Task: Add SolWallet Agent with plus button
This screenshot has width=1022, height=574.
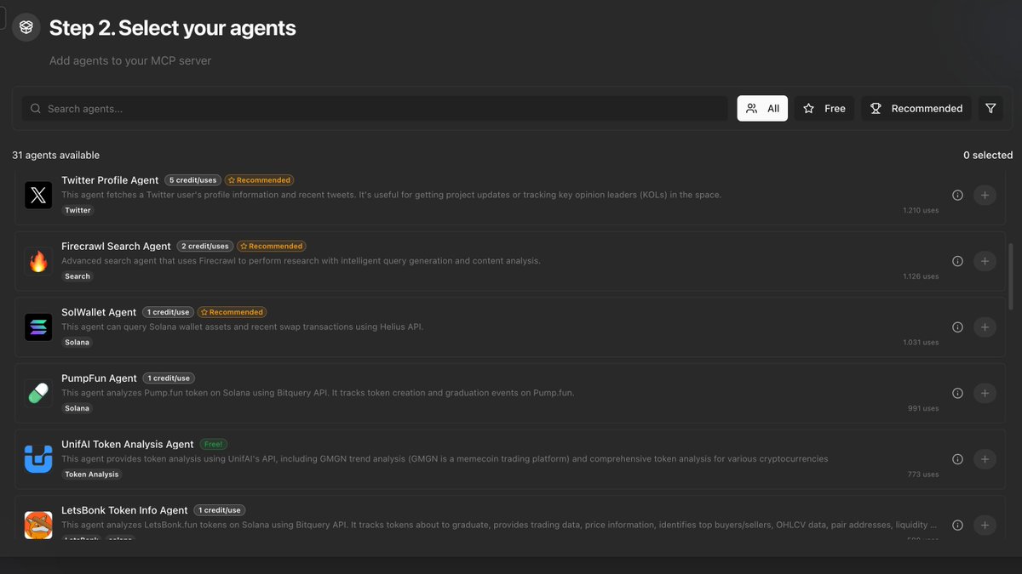Action: [985, 327]
